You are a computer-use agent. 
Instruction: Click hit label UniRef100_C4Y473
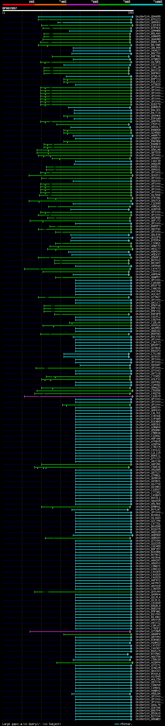(x=148, y=269)
